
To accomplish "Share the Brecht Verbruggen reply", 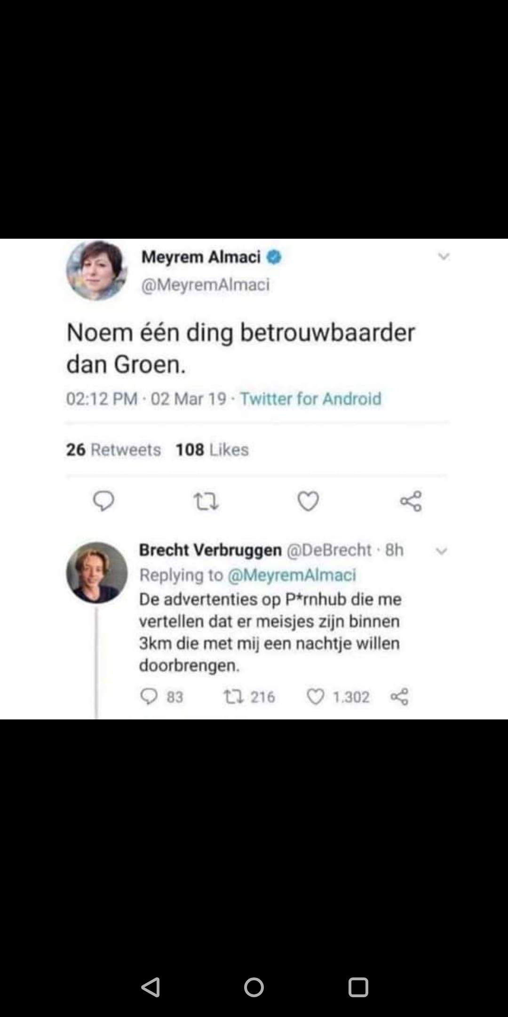I will [x=399, y=696].
